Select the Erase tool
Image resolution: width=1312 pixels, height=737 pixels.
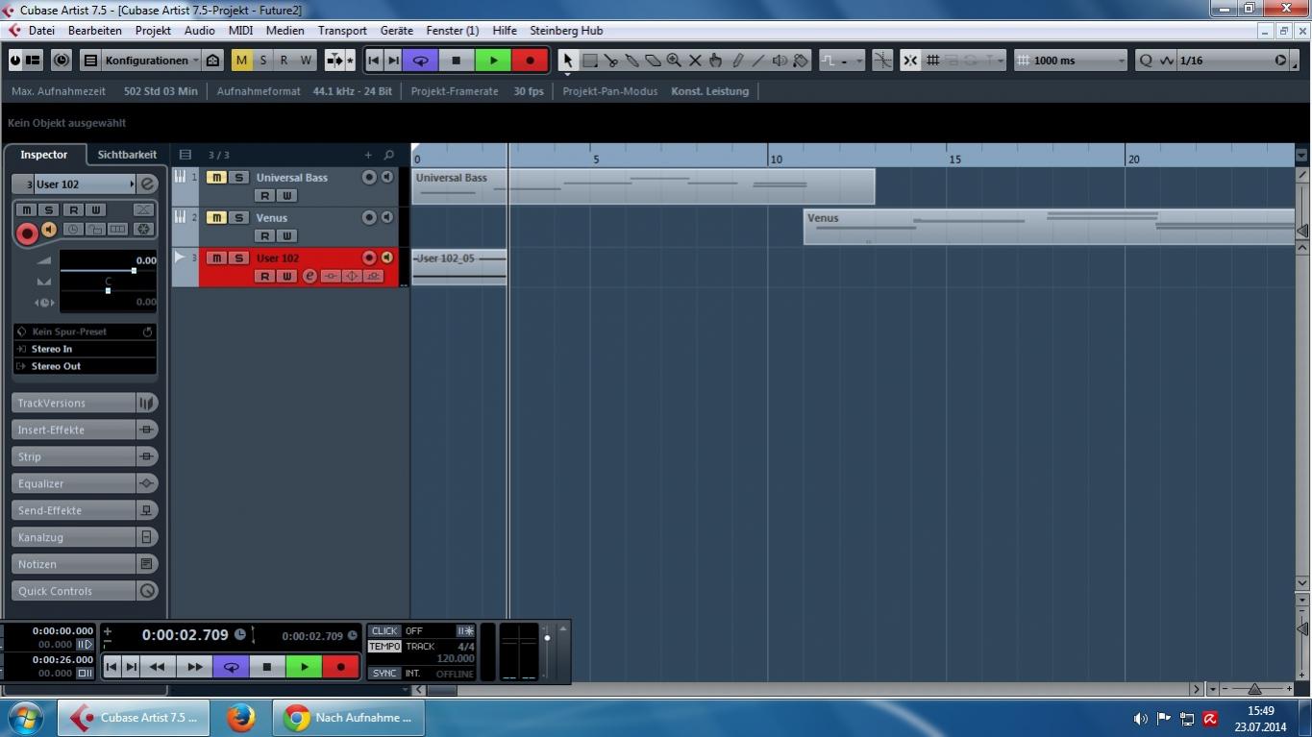(x=653, y=61)
